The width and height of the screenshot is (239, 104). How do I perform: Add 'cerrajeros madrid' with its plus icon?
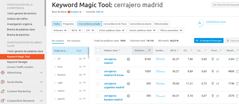click(128, 59)
